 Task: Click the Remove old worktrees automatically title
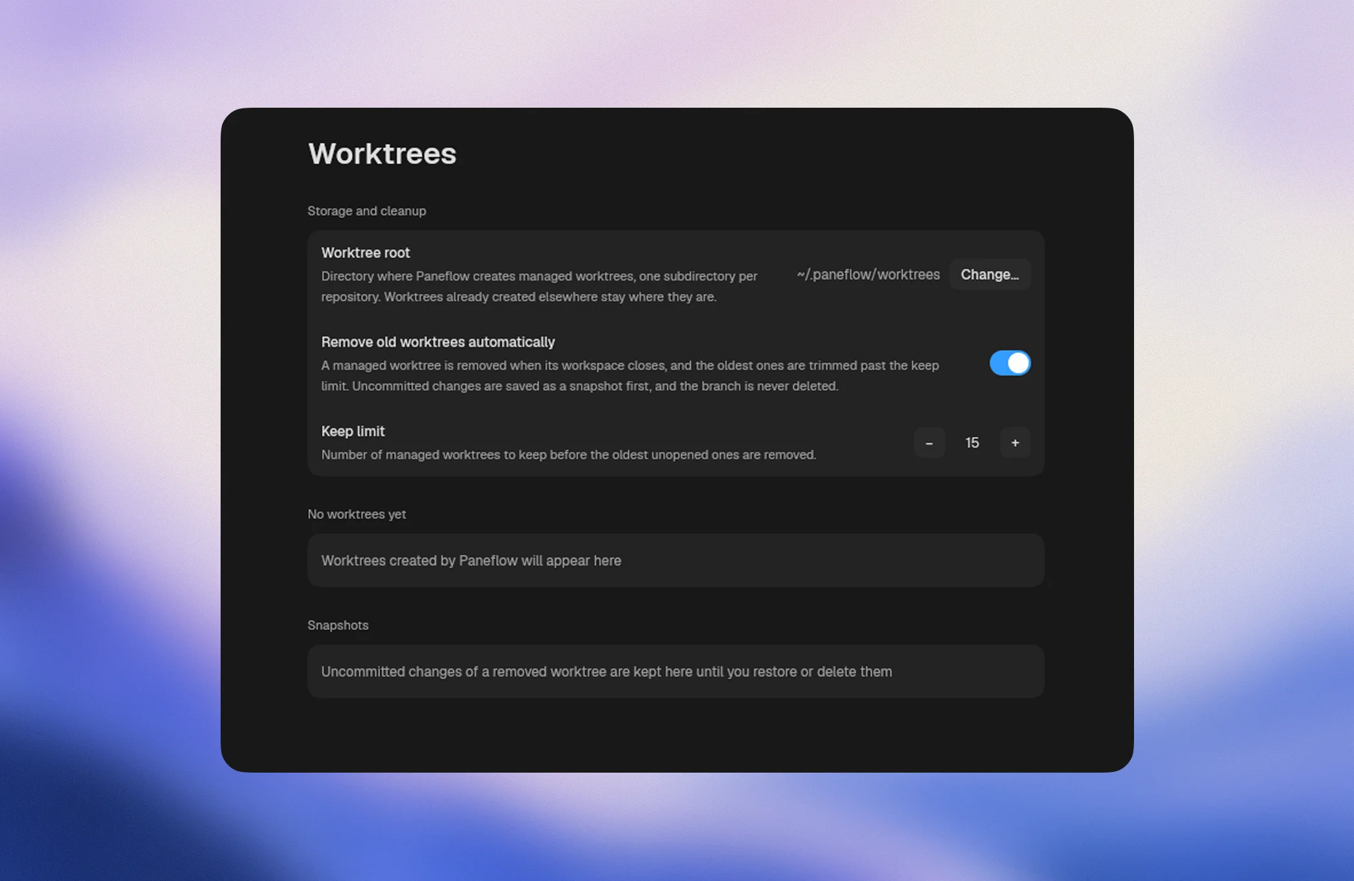[438, 342]
